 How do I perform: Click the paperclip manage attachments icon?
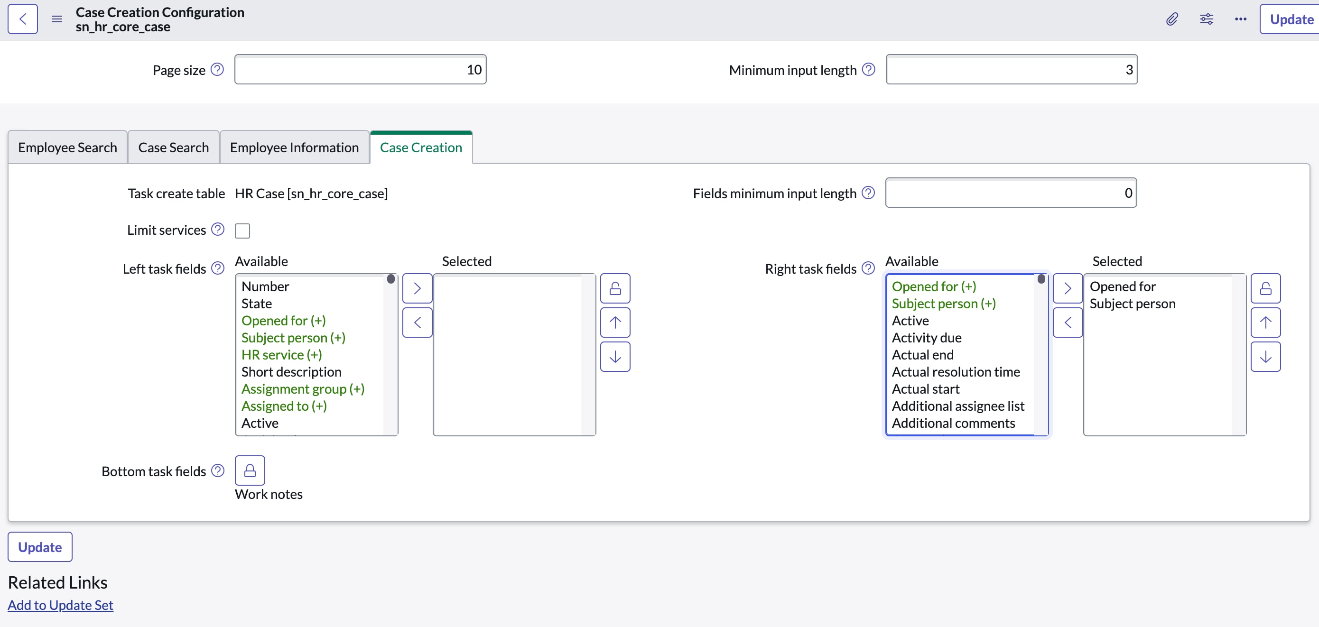tap(1171, 19)
